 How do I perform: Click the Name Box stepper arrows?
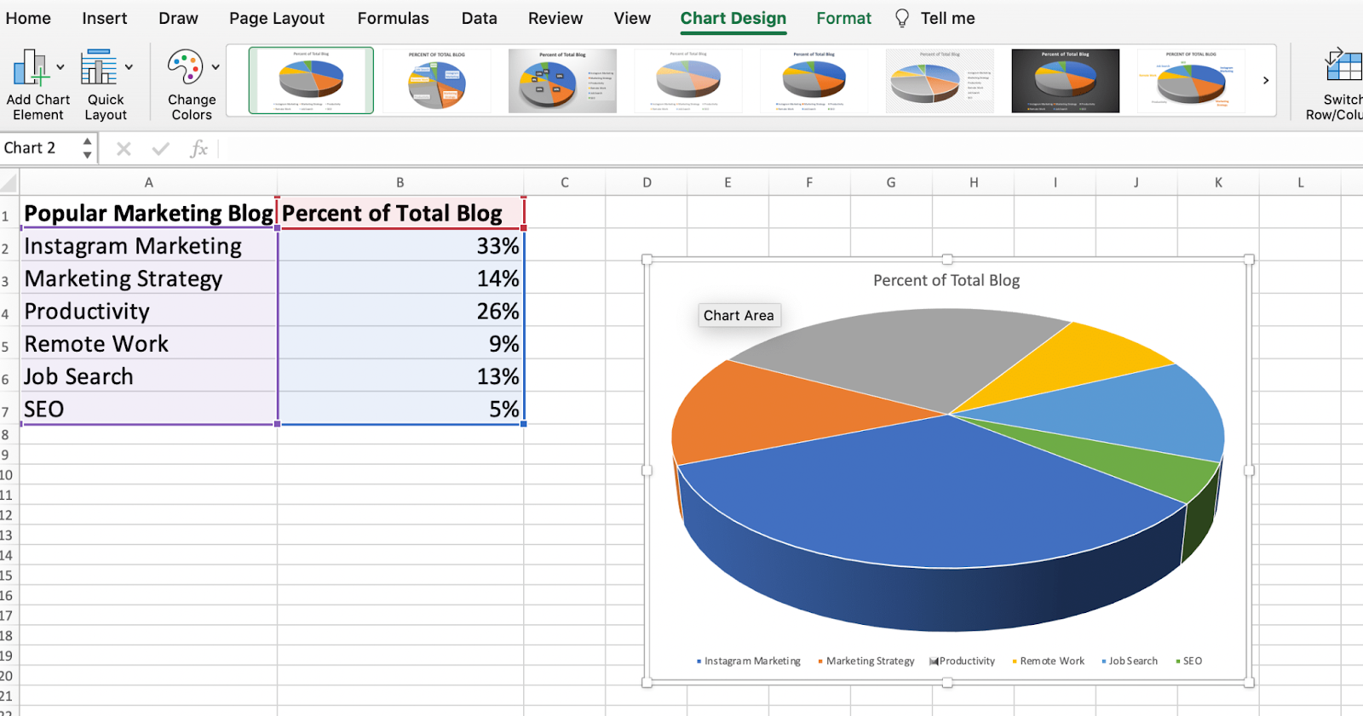pyautogui.click(x=87, y=148)
